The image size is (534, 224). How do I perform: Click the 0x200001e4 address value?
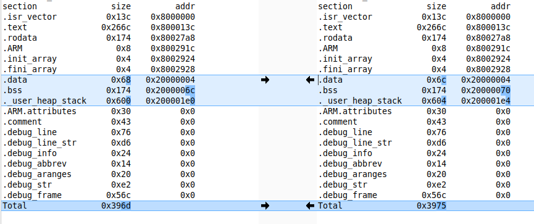coord(486,101)
